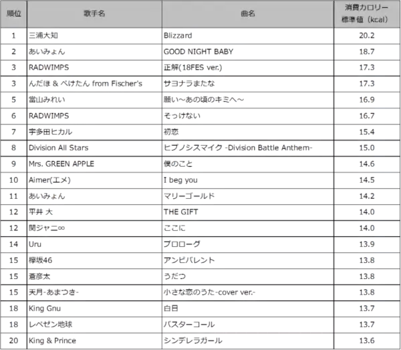Select the artist 平井 大
The width and height of the screenshot is (401, 350).
pyautogui.click(x=41, y=212)
